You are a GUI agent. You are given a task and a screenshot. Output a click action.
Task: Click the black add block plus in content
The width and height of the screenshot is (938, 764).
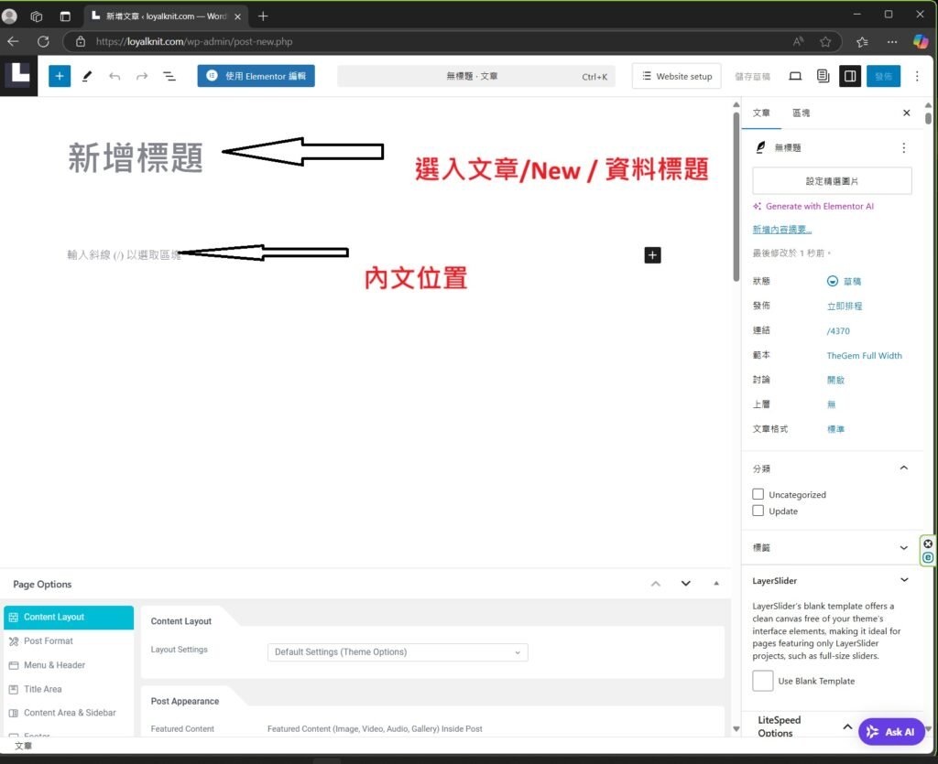[x=652, y=254]
